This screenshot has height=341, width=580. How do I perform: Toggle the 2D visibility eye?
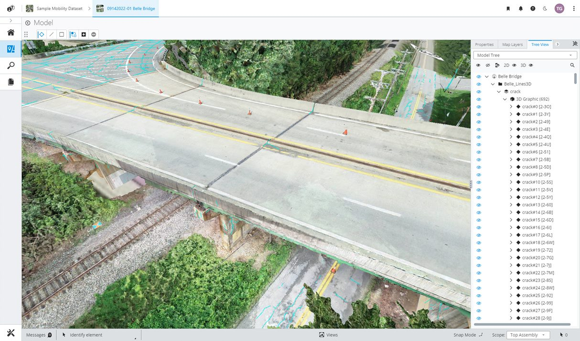pyautogui.click(x=515, y=65)
